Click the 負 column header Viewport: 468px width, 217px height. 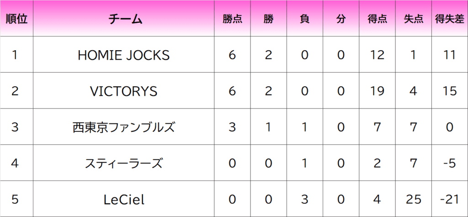point(305,19)
